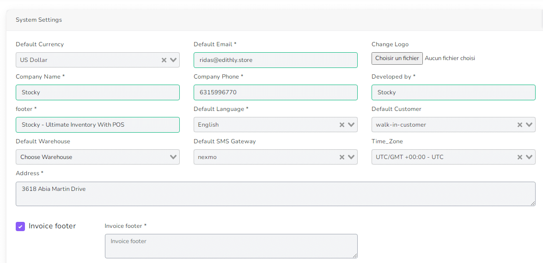The height and width of the screenshot is (263, 543).
Task: Expand the Default Currency dropdown arrow
Action: pyautogui.click(x=173, y=60)
